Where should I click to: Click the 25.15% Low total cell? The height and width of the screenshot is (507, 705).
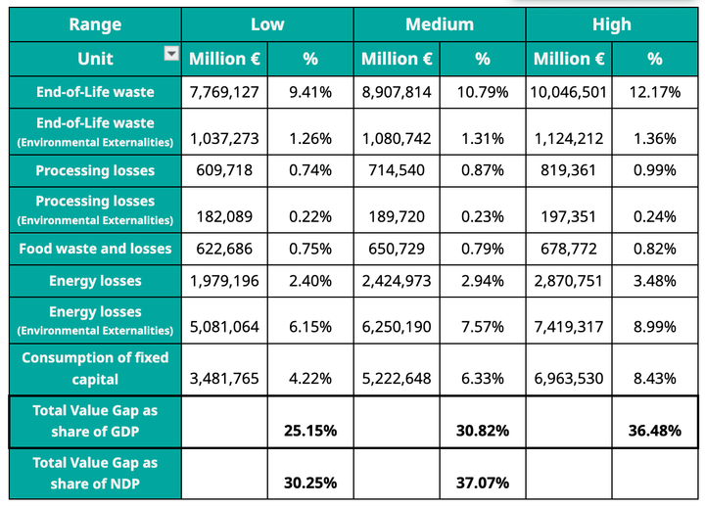pyautogui.click(x=310, y=430)
